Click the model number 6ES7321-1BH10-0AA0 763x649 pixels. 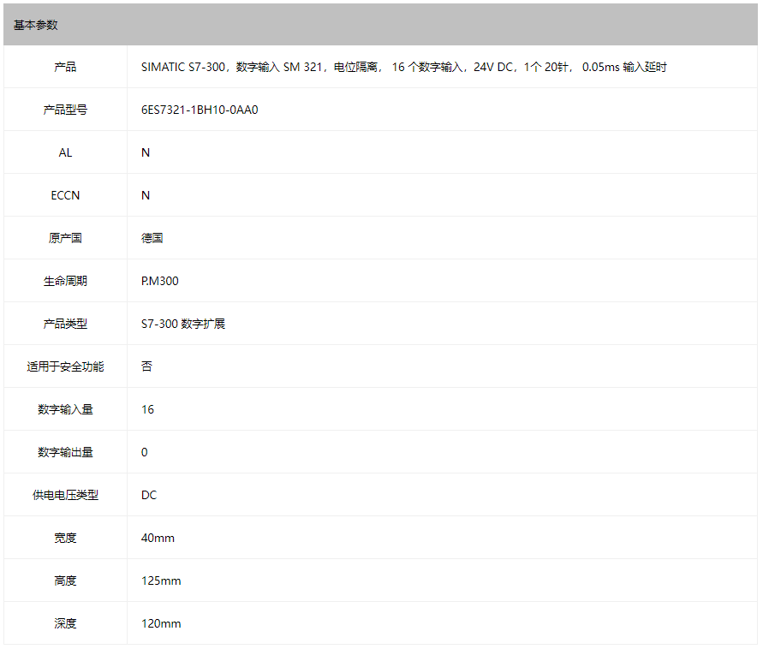[x=200, y=110]
